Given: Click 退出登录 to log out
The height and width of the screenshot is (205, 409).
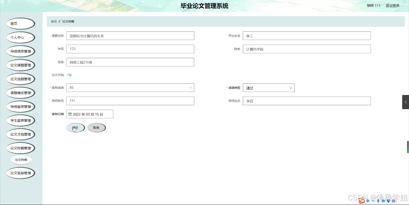Looking at the screenshot, I should [x=393, y=5].
